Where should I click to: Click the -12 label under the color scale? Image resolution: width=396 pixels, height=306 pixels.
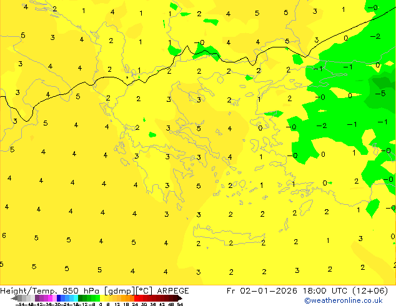pyautogui.click(x=83, y=304)
